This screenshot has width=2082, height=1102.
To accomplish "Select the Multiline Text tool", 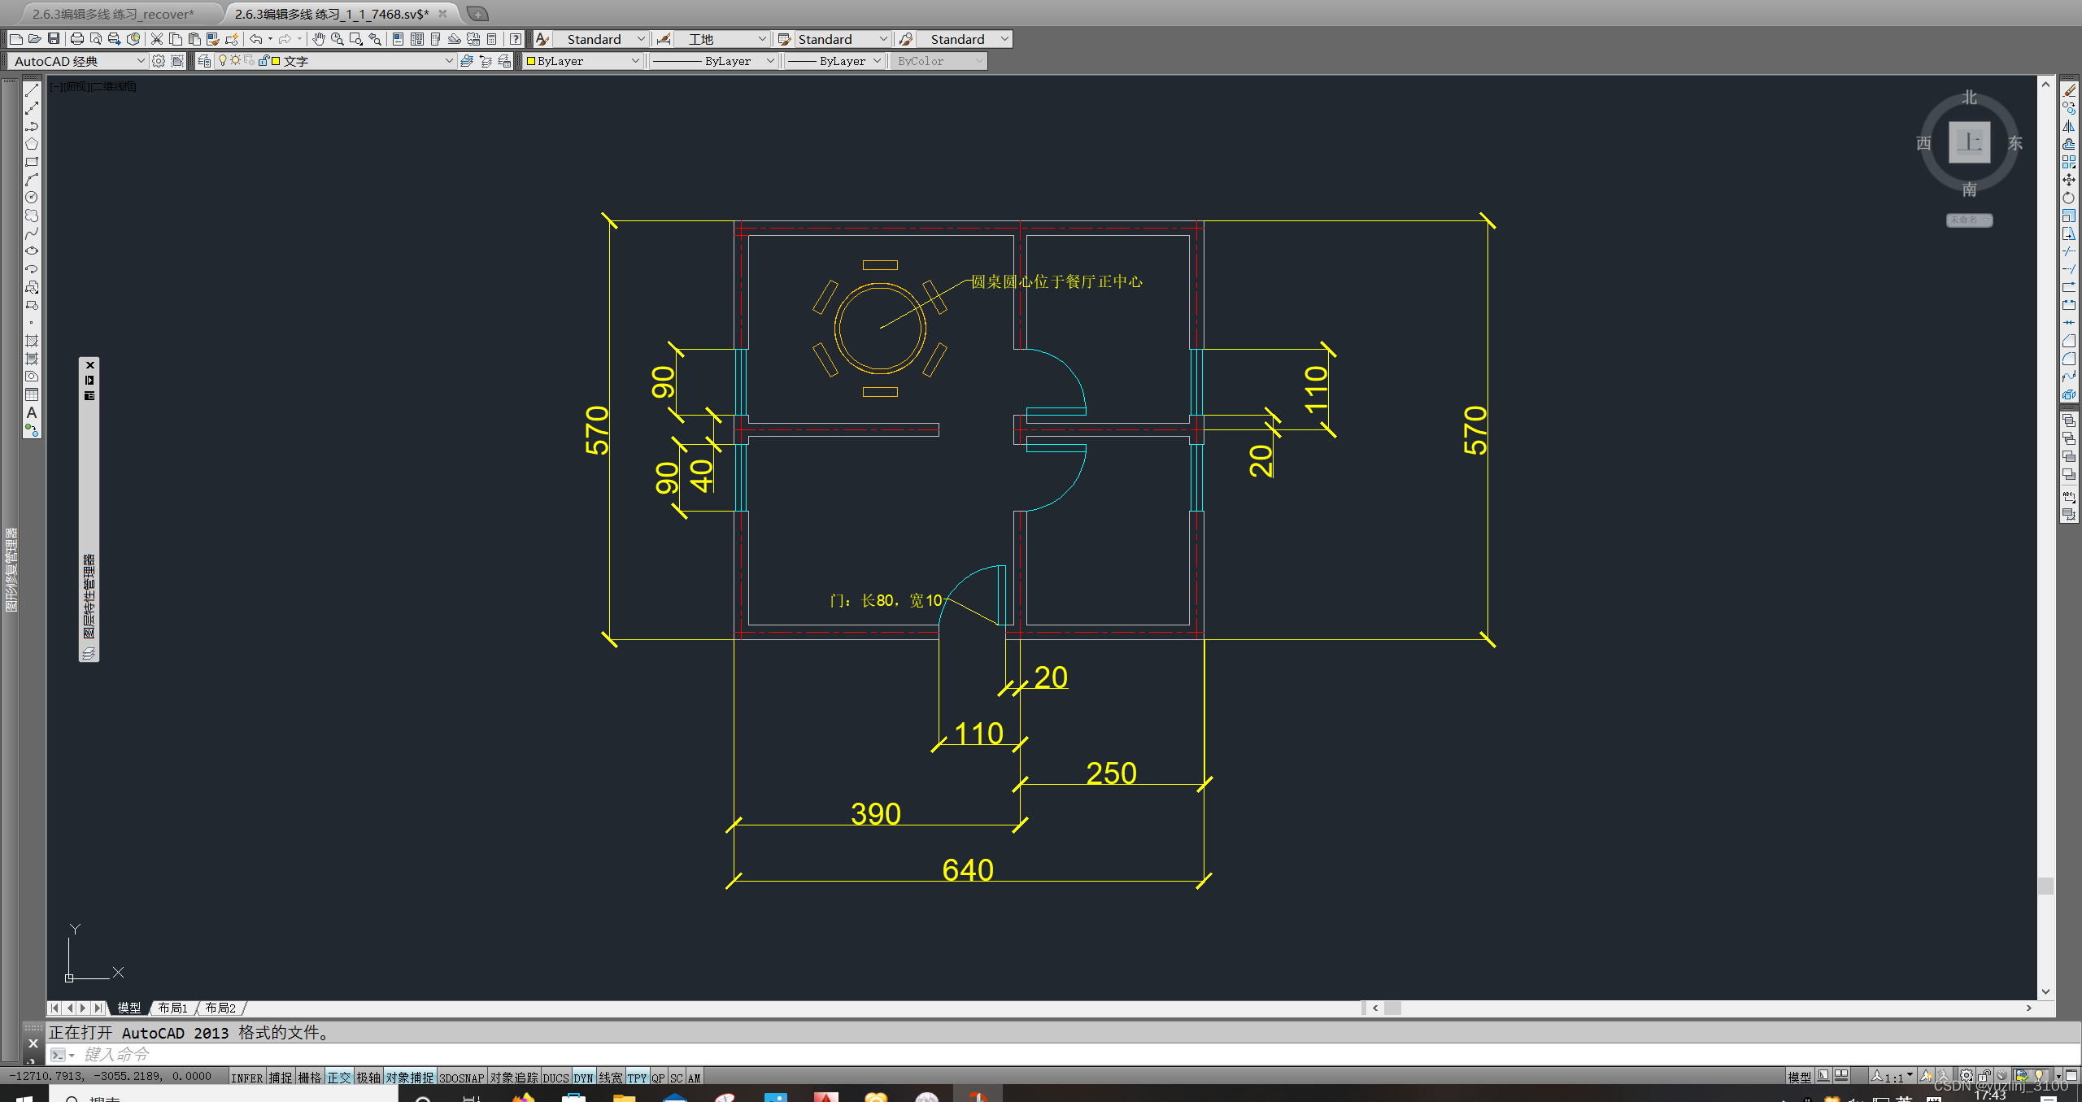I will coord(32,413).
